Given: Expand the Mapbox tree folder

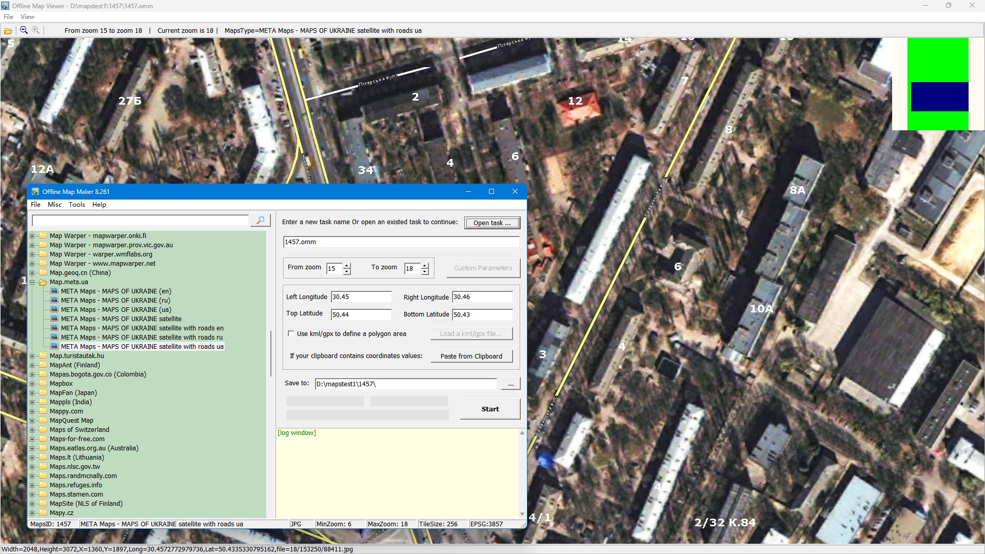Looking at the screenshot, I should (32, 384).
